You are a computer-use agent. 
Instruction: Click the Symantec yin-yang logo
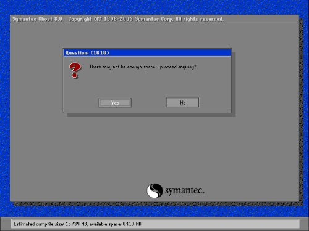pyautogui.click(x=154, y=191)
